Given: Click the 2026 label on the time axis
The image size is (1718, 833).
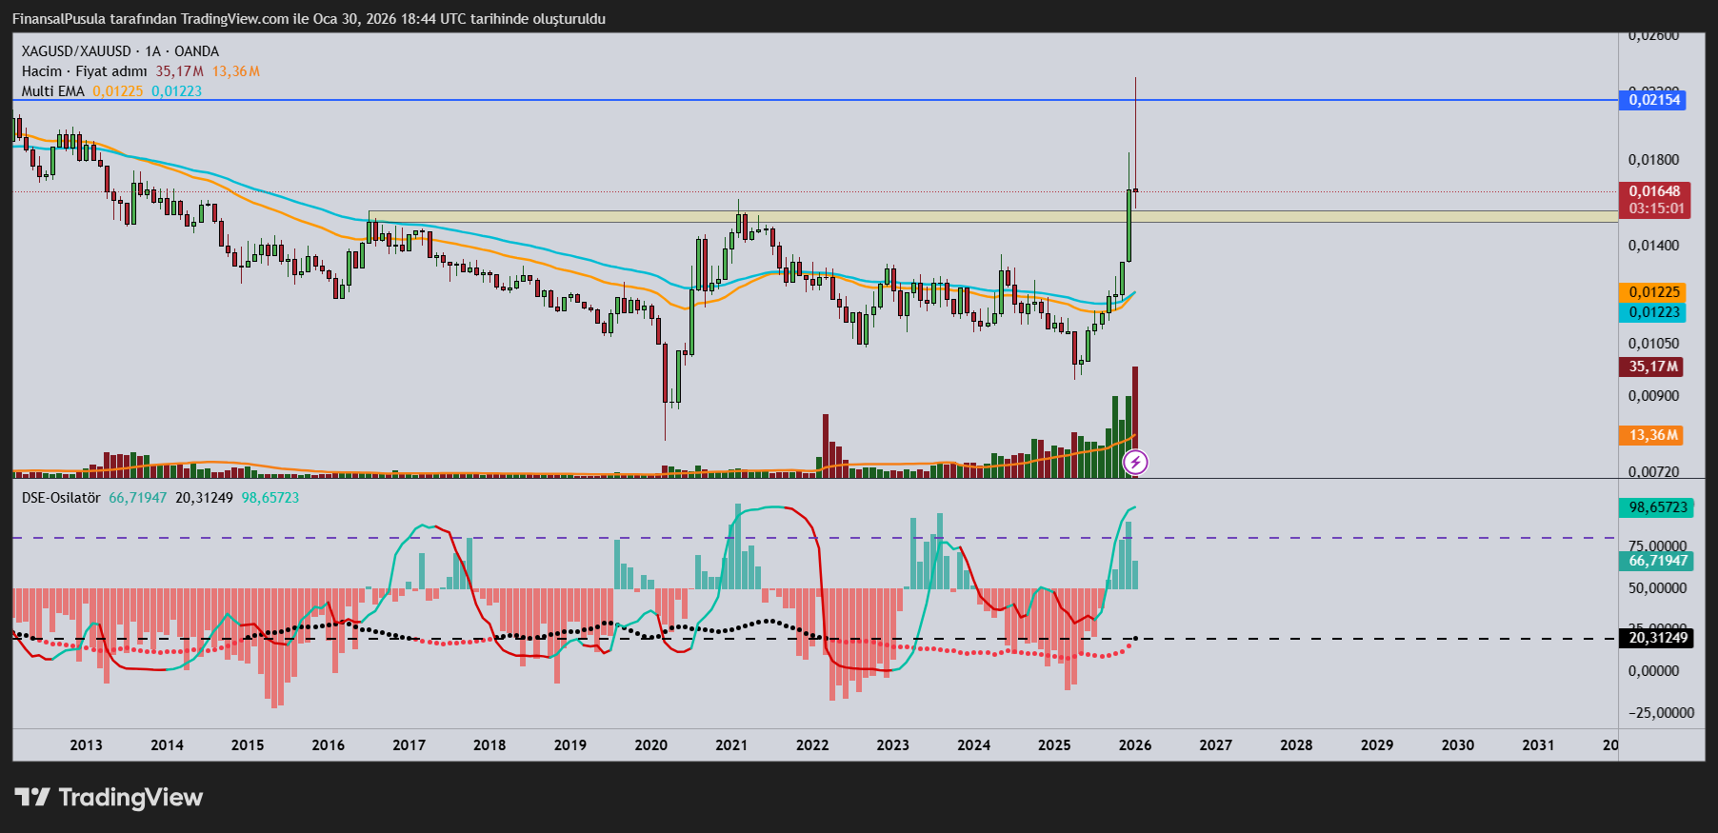Looking at the screenshot, I should 1135,745.
